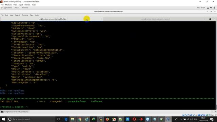Click the "UnitFileState": "disabled" line
Image resolution: width=217 pixels, height=122 pixels.
tap(30, 75)
